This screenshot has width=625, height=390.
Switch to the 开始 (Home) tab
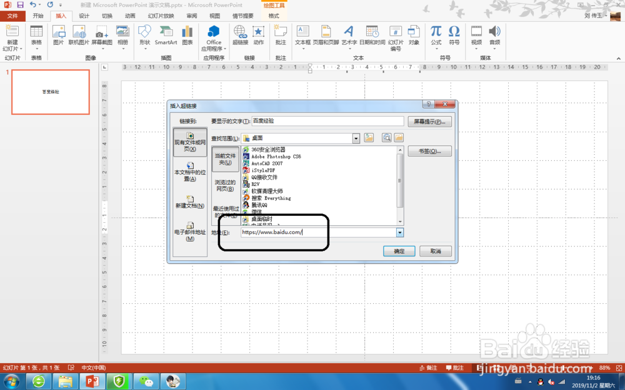click(38, 16)
